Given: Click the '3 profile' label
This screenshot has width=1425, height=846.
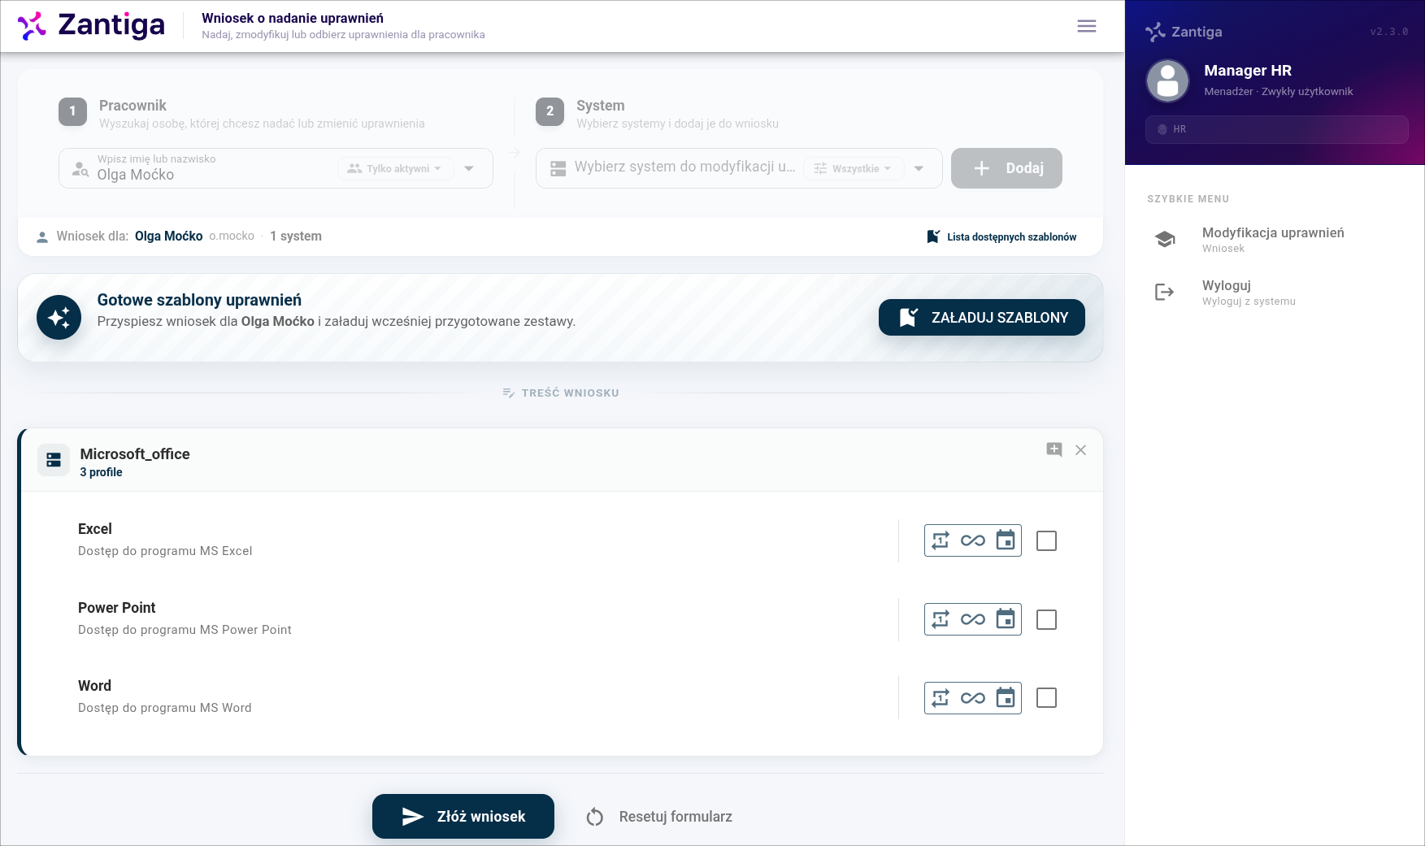Looking at the screenshot, I should tap(101, 472).
